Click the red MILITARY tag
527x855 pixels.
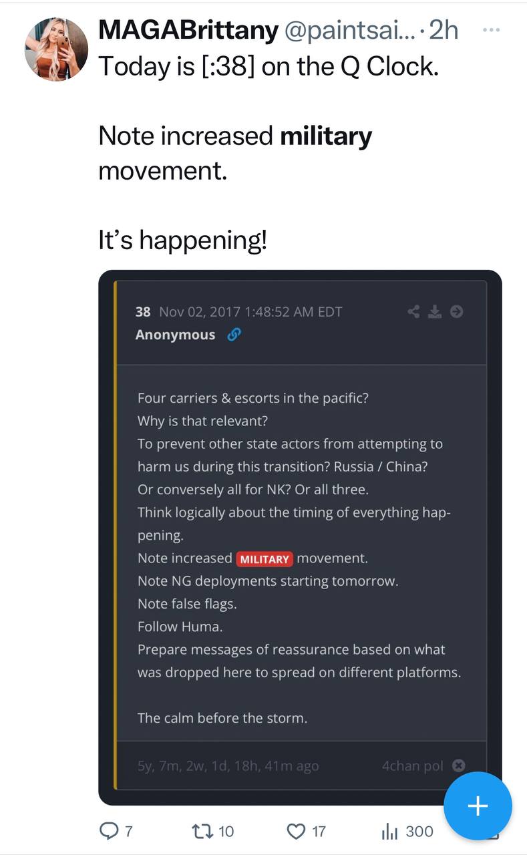pos(265,558)
